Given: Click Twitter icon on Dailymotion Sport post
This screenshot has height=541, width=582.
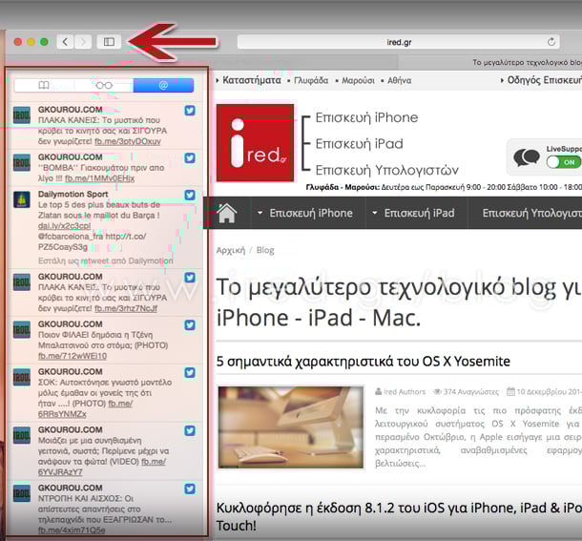Looking at the screenshot, I should pos(190,195).
